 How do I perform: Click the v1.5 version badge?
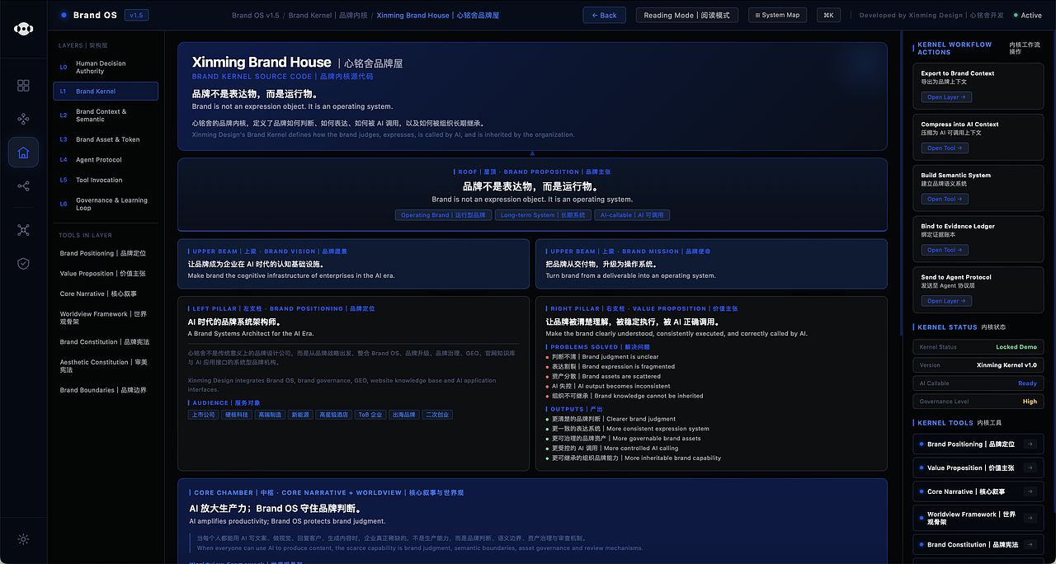coord(136,15)
